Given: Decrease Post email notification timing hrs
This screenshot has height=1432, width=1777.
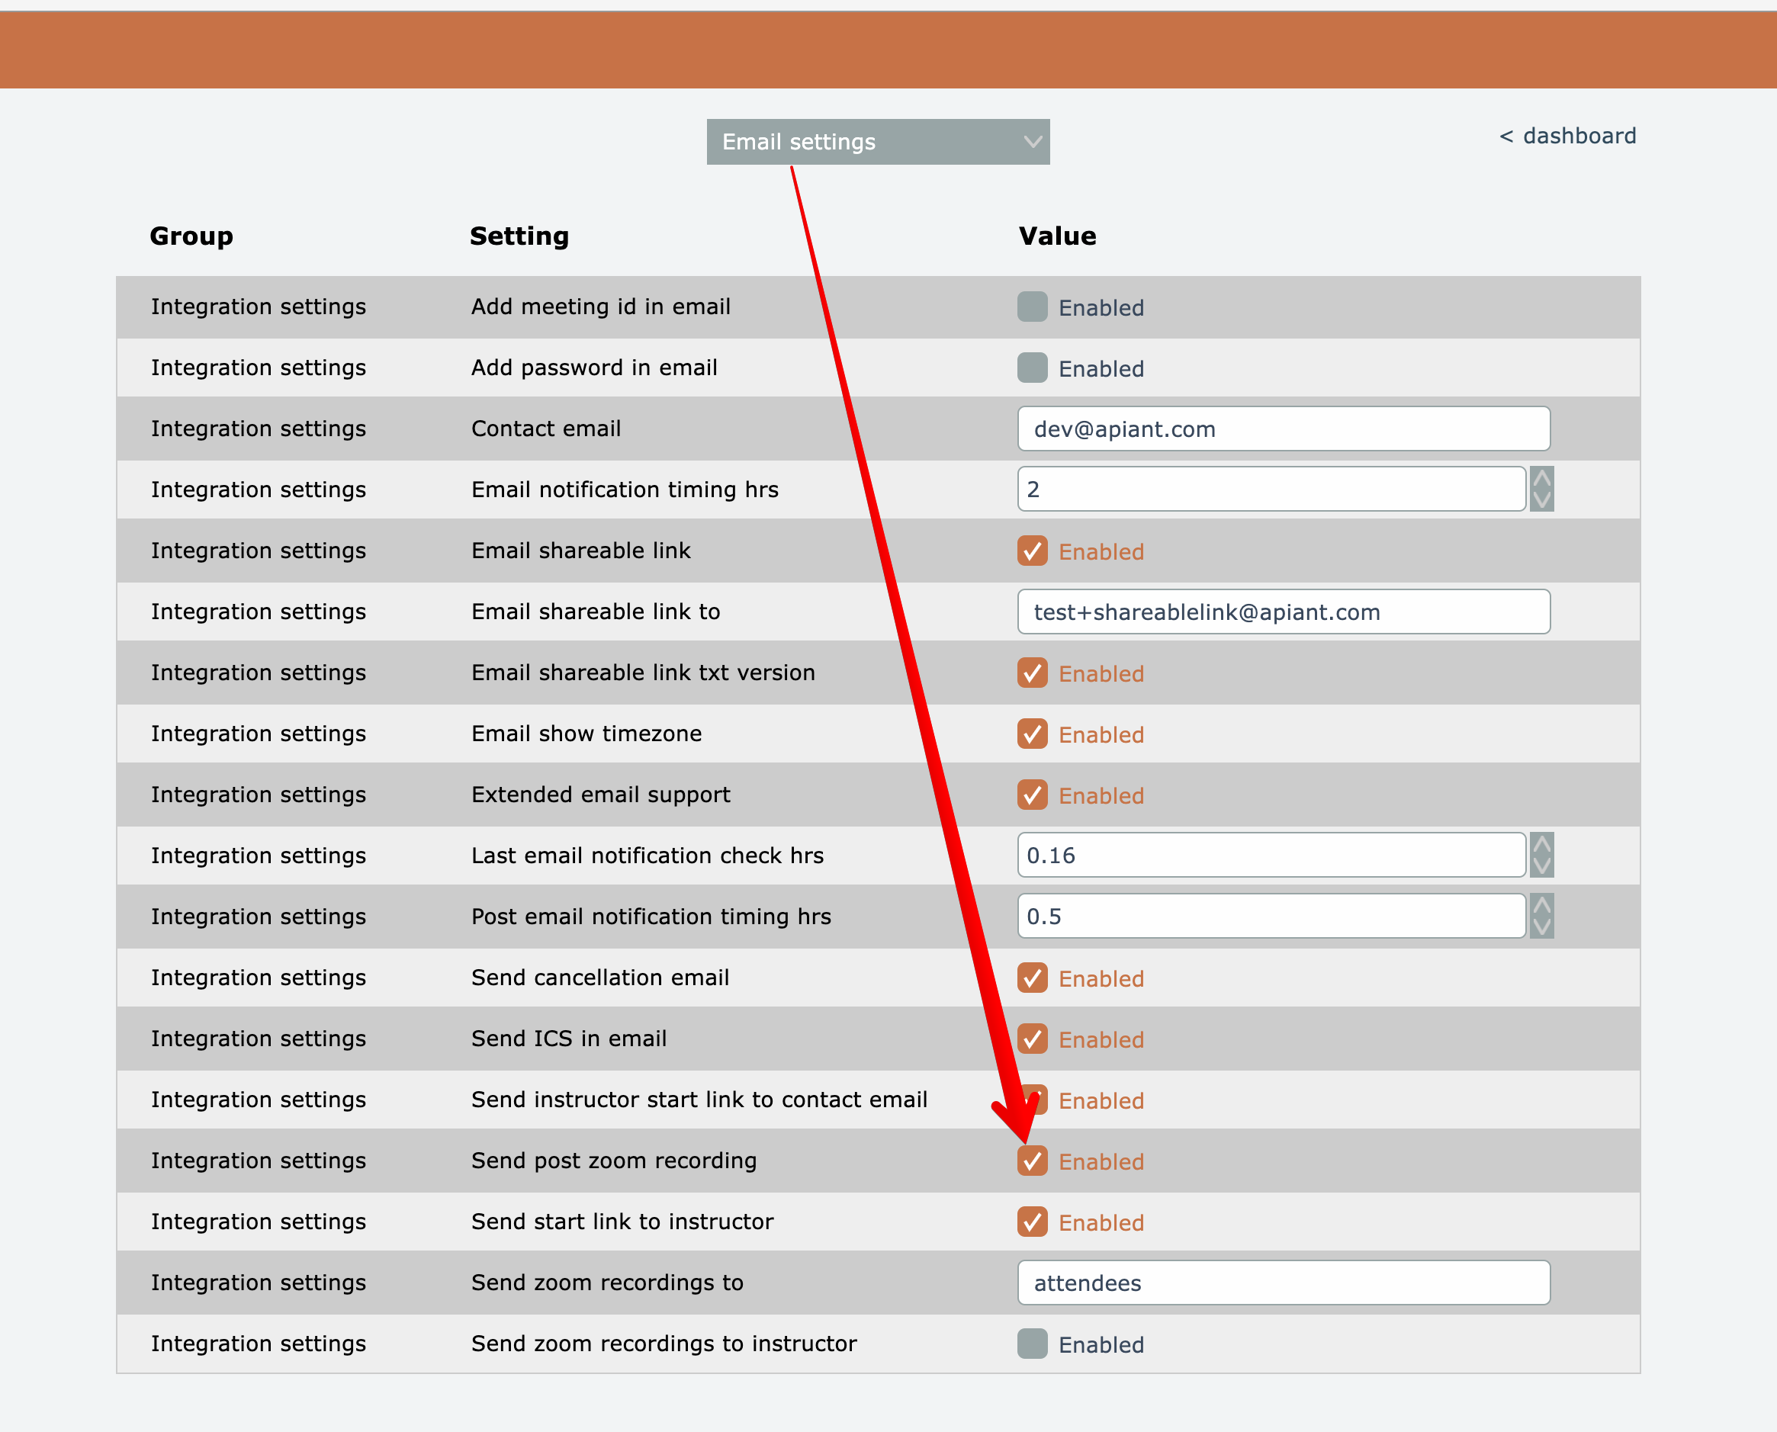Looking at the screenshot, I should 1541,927.
